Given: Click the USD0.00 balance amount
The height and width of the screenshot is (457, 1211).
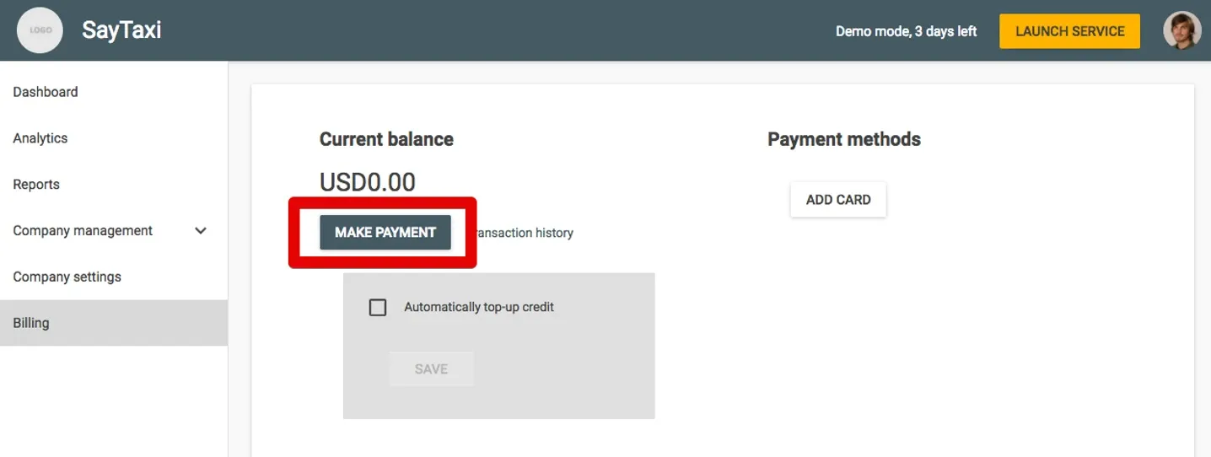Looking at the screenshot, I should [x=368, y=182].
